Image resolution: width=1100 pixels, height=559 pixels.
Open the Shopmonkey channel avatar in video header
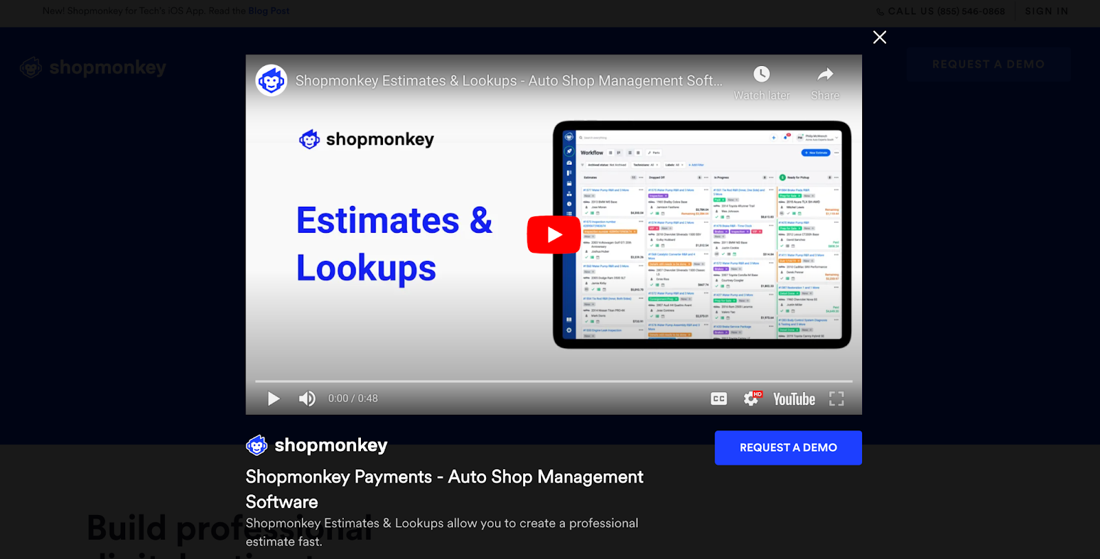[271, 81]
